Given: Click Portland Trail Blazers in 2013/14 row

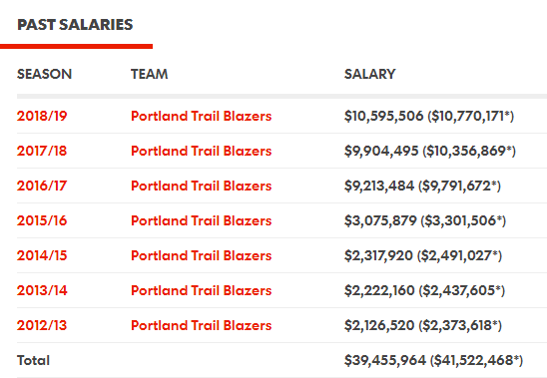Looking at the screenshot, I should [202, 290].
